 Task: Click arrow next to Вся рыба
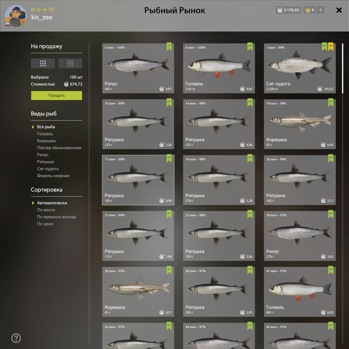point(33,127)
